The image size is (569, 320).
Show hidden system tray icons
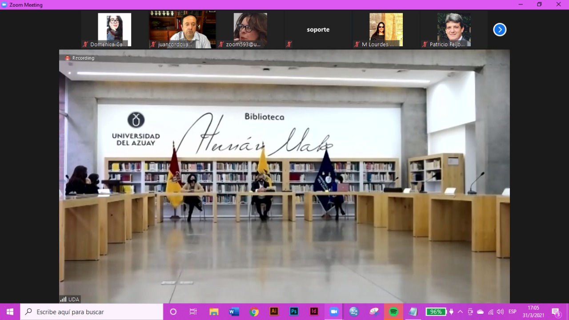point(460,312)
